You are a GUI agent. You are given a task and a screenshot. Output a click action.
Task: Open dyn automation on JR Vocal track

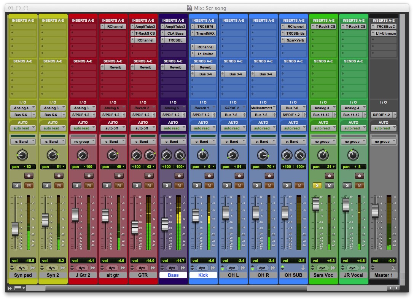click(x=352, y=268)
